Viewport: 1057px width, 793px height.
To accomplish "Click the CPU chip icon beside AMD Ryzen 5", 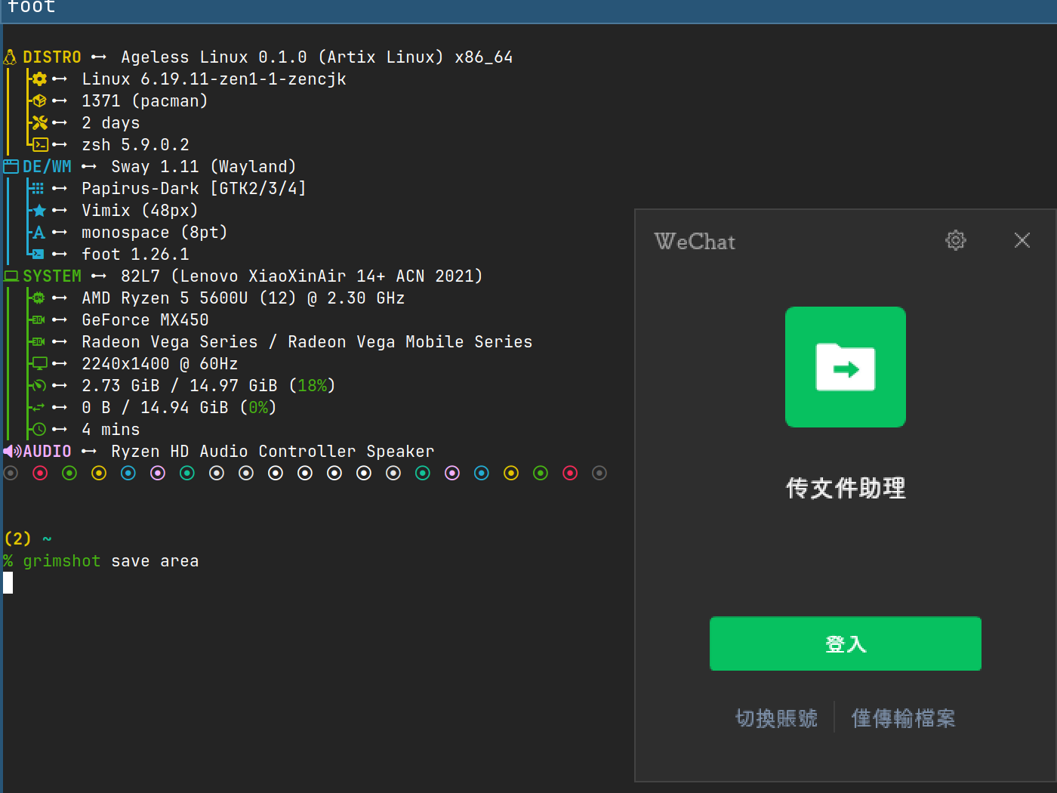I will point(39,298).
